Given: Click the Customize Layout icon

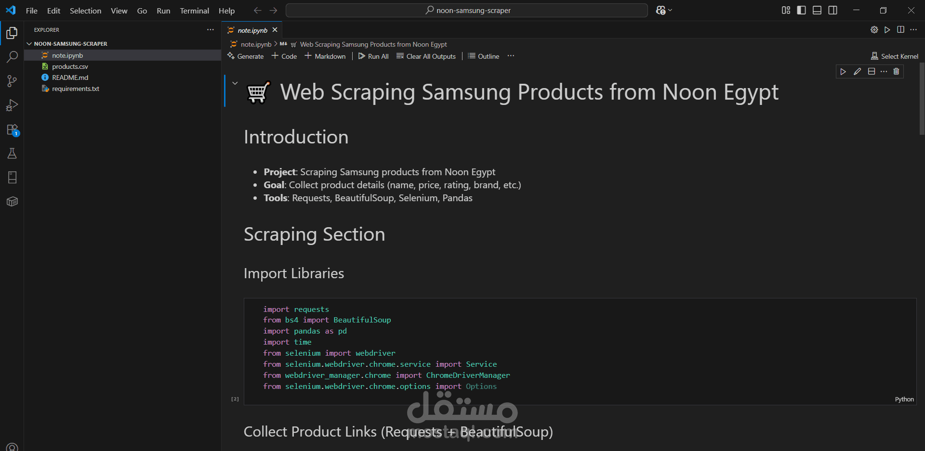Looking at the screenshot, I should point(786,11).
